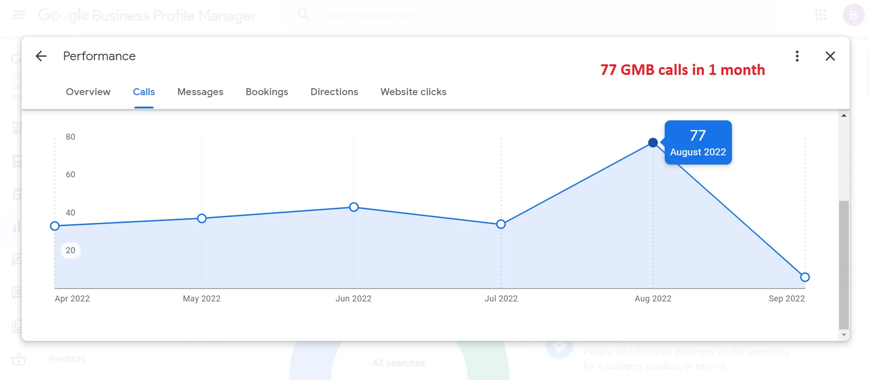Select the Calls tab

(x=144, y=92)
